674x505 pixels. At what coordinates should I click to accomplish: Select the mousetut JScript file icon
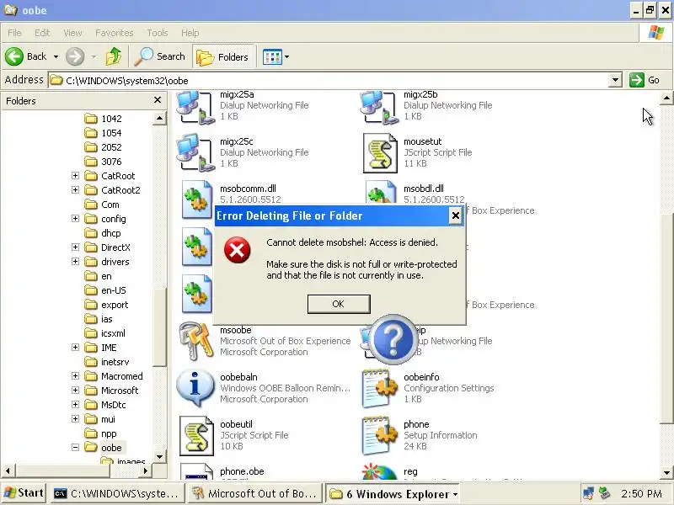[380, 152]
